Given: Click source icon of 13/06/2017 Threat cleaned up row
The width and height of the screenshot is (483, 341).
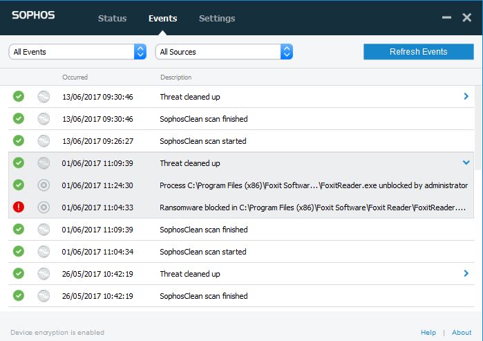Looking at the screenshot, I should coord(44,97).
